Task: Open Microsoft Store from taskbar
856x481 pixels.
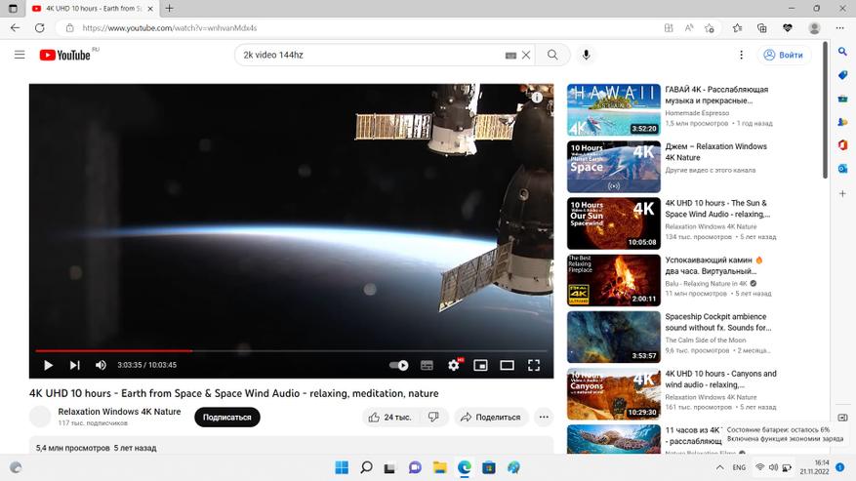Action: coord(489,467)
